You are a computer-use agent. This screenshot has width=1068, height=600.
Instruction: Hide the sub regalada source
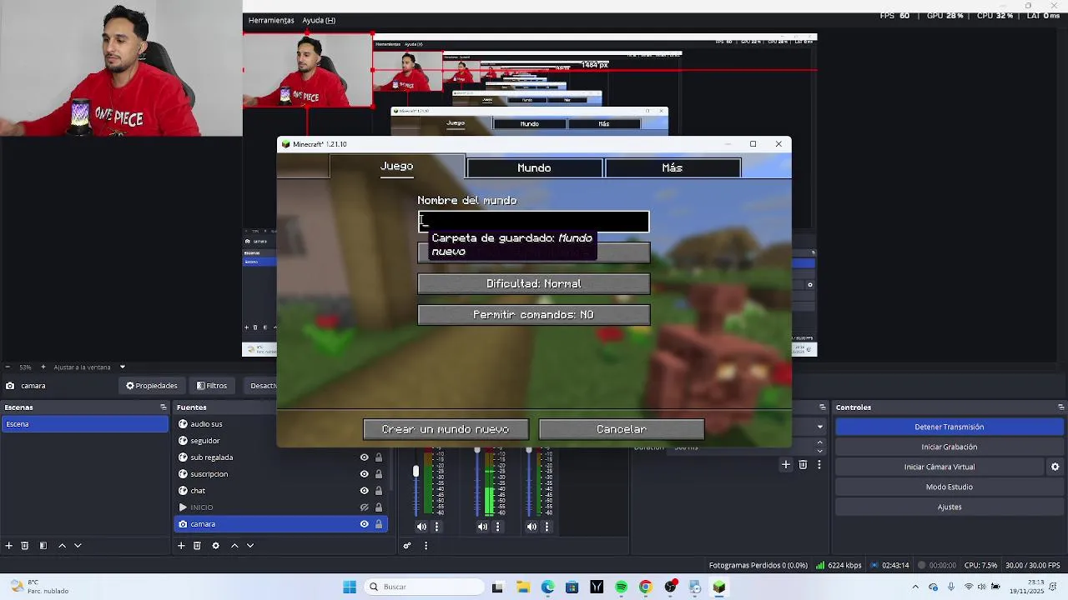[x=364, y=457]
